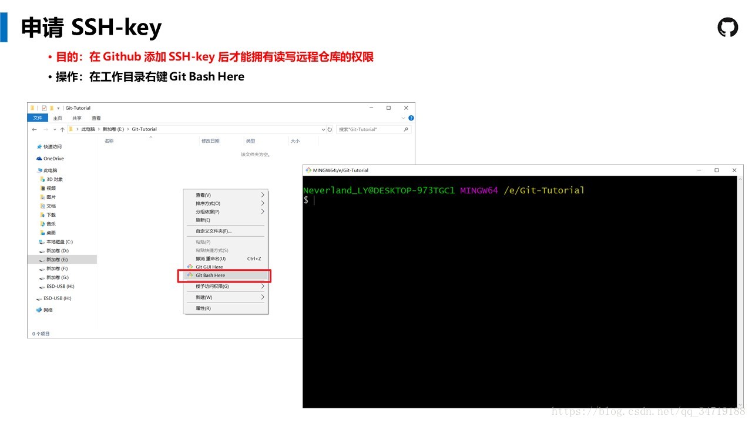Click the 网络 network icon in sidebar

39,310
